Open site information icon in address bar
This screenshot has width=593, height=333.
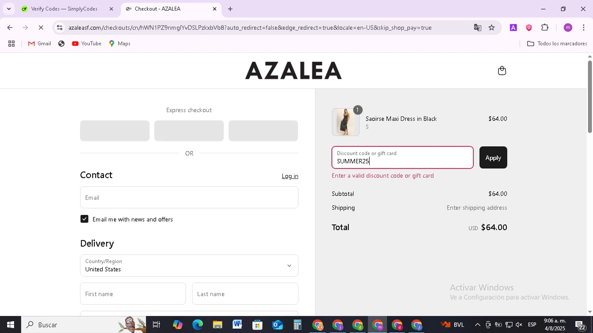(x=60, y=28)
